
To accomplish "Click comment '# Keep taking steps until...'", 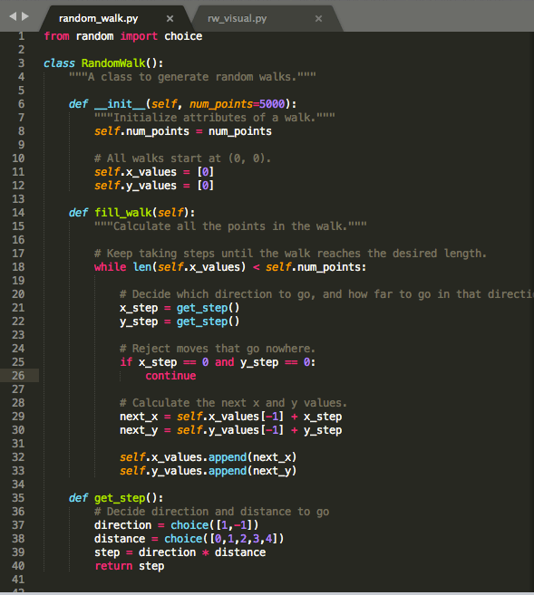I will [290, 253].
